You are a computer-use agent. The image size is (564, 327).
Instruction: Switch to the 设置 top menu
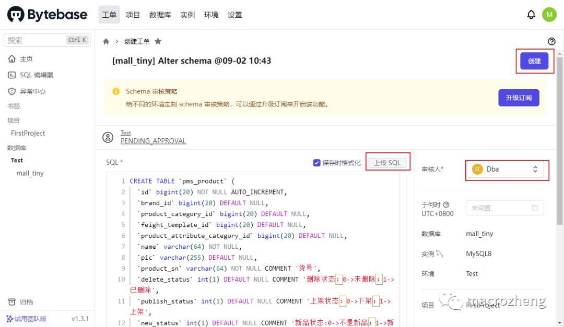[x=235, y=15]
